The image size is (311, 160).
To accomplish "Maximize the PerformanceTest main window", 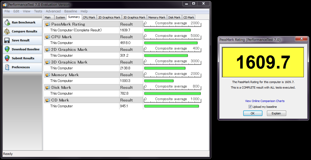I will [x=194, y=4].
